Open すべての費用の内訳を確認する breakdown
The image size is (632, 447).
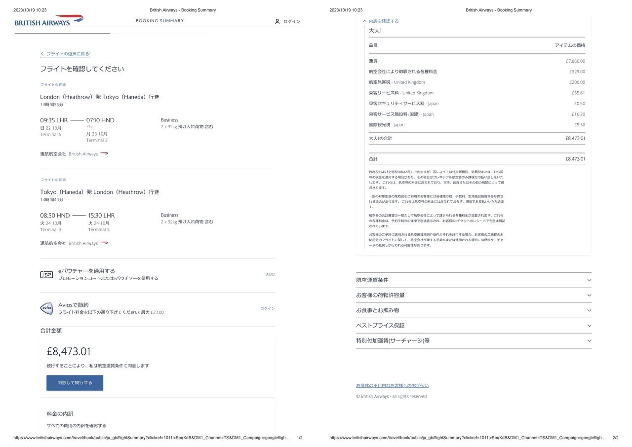coord(77,425)
